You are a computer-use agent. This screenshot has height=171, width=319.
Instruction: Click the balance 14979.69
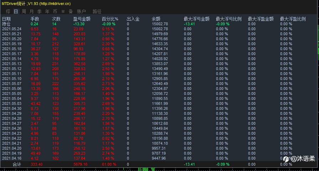coord(160,34)
